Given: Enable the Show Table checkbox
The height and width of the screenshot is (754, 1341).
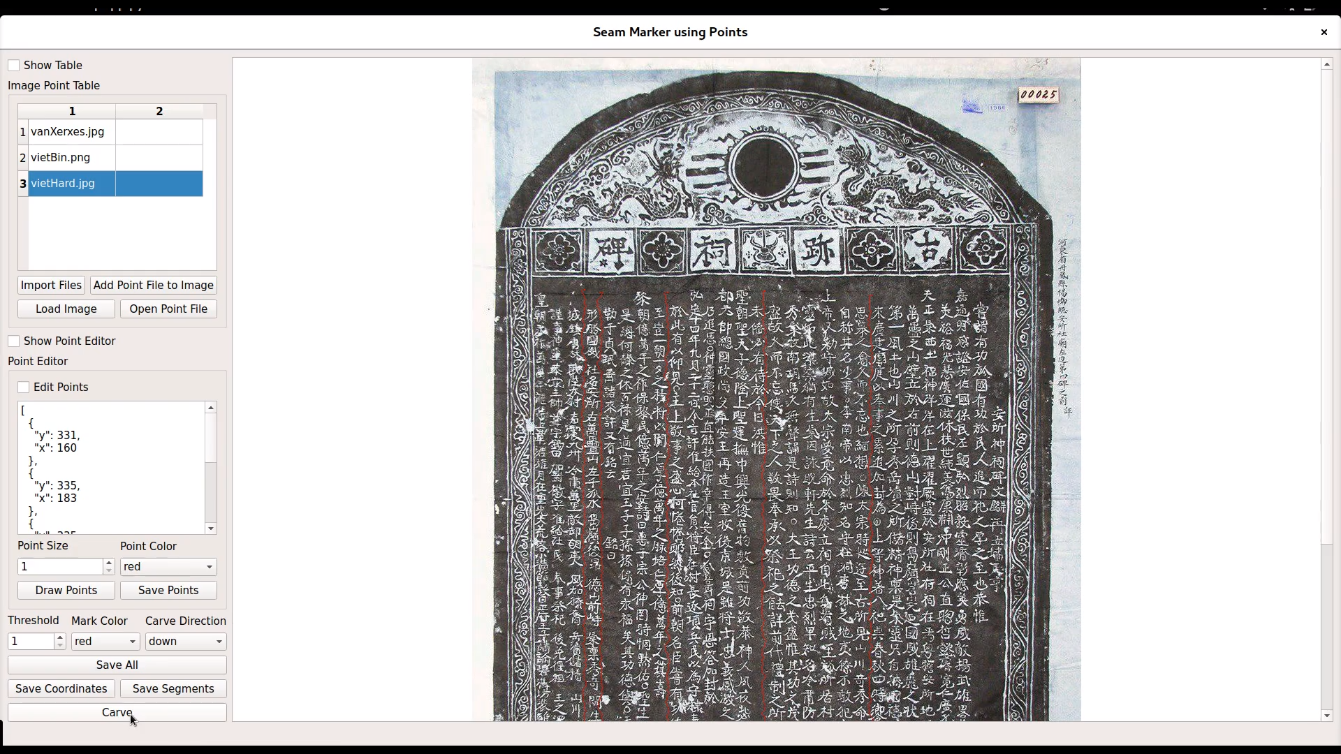Looking at the screenshot, I should (x=14, y=66).
